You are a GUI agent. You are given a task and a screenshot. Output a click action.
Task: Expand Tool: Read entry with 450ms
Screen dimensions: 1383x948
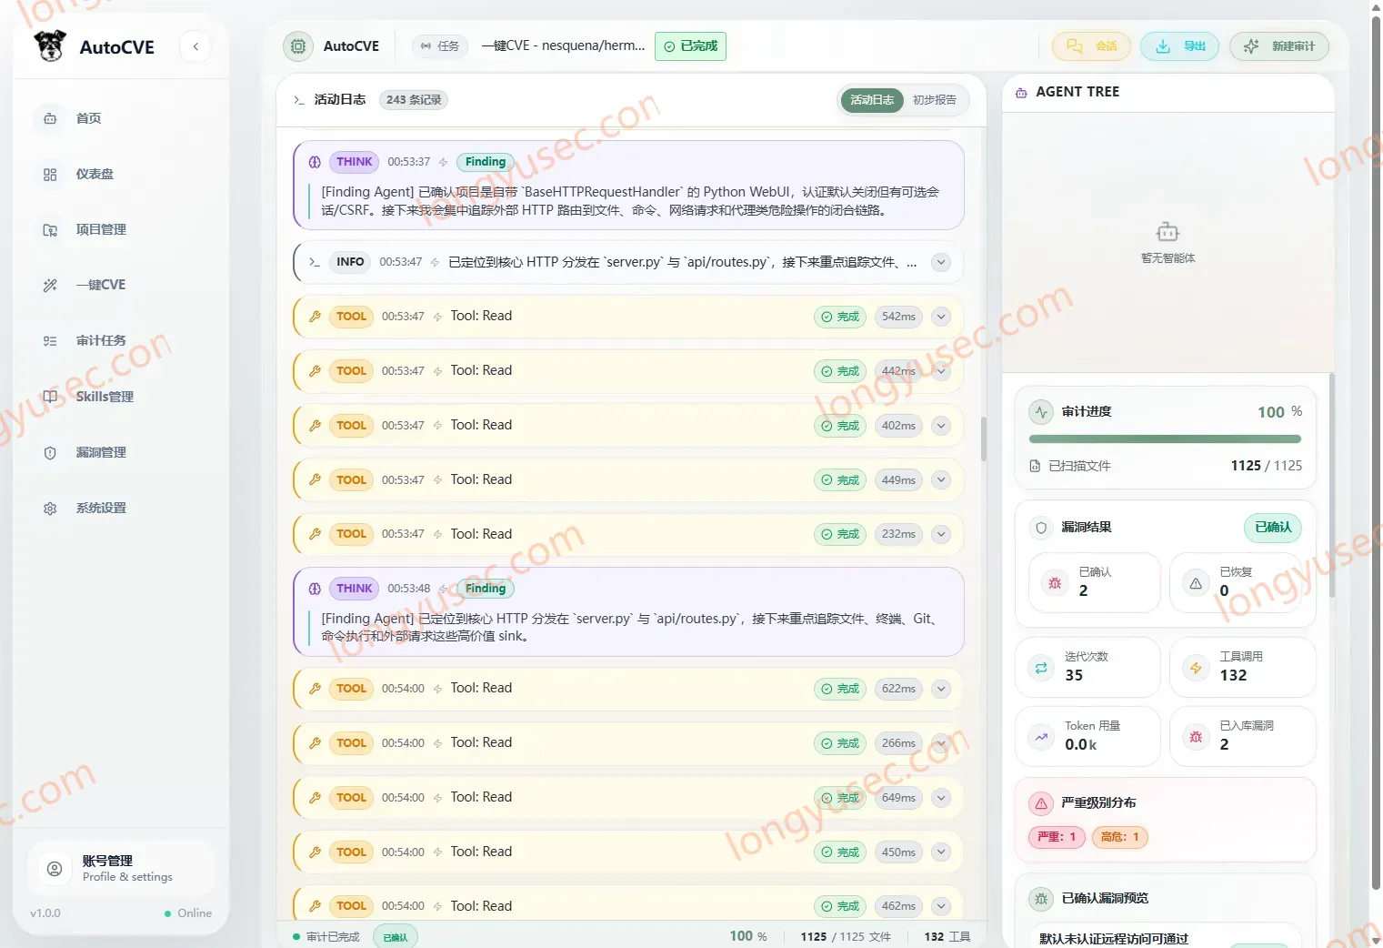point(941,852)
